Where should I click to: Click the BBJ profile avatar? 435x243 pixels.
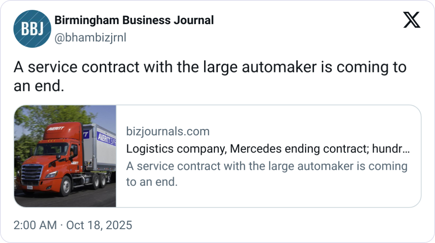pos(32,29)
